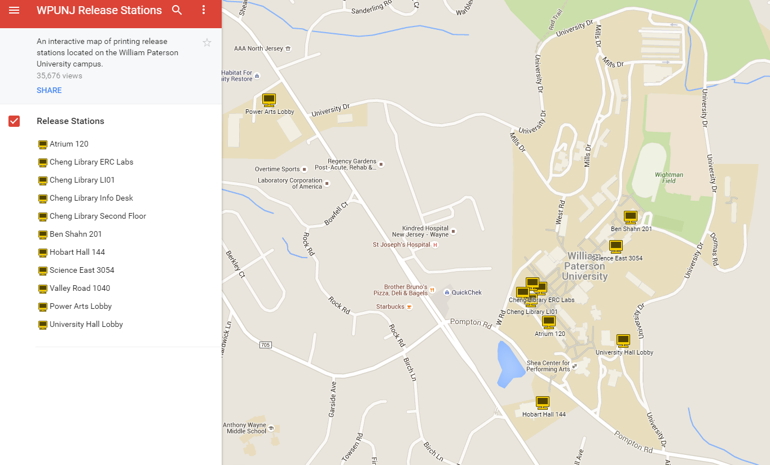Click the SHARE link
Image resolution: width=770 pixels, height=465 pixels.
(49, 90)
